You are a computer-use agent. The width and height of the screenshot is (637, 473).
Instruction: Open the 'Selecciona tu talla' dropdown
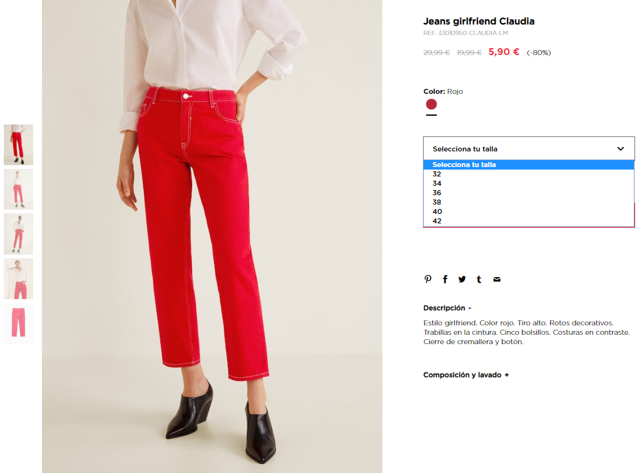[x=529, y=149]
